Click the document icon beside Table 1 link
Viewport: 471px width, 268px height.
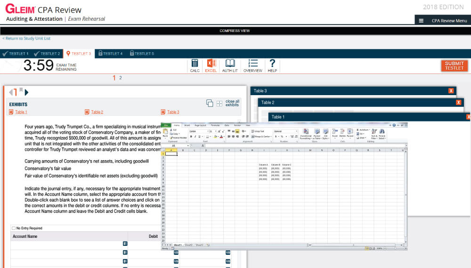click(11, 112)
